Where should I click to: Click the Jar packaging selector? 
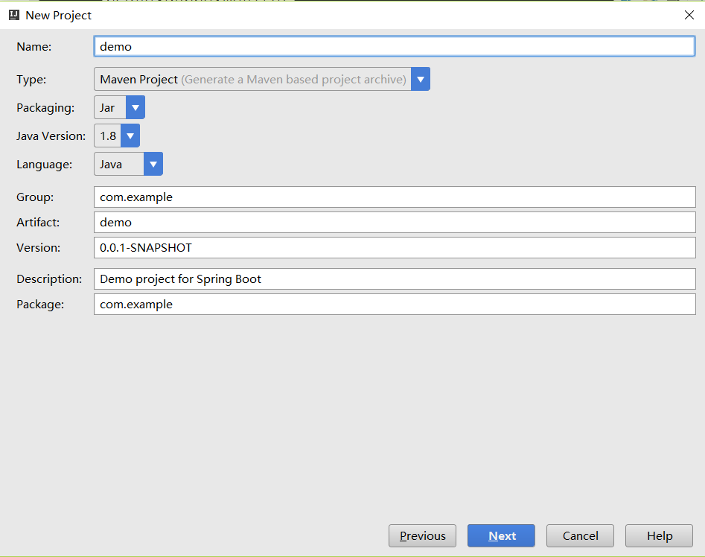pyautogui.click(x=109, y=107)
